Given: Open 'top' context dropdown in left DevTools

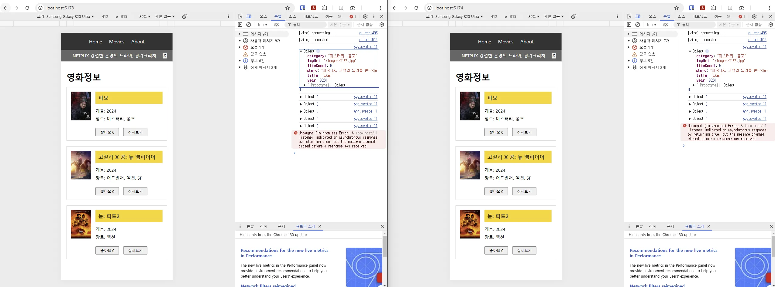Looking at the screenshot, I should tap(263, 25).
